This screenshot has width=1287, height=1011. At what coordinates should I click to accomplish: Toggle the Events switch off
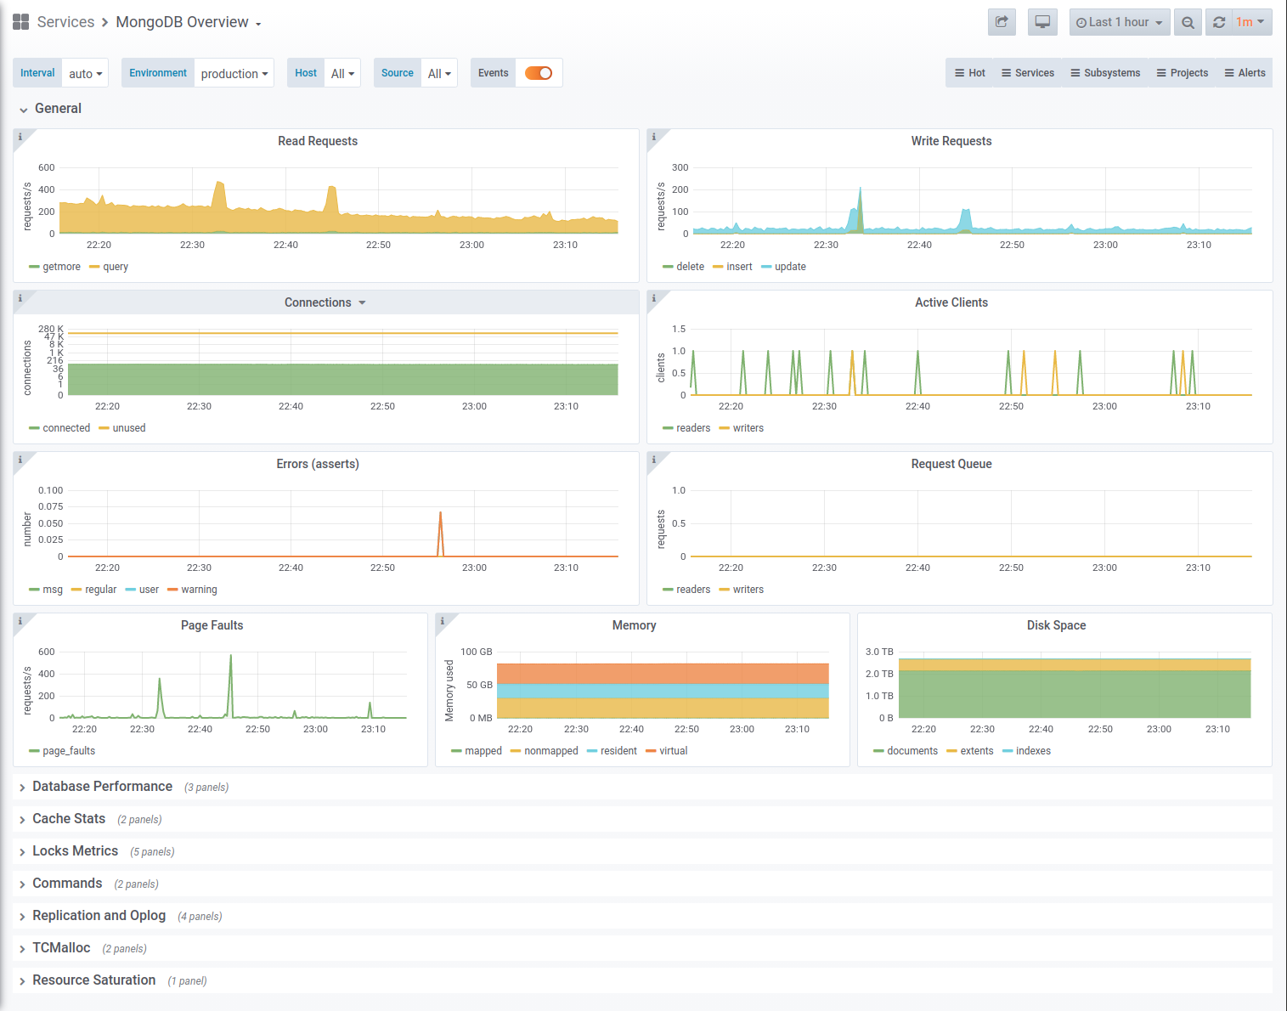[x=539, y=73]
